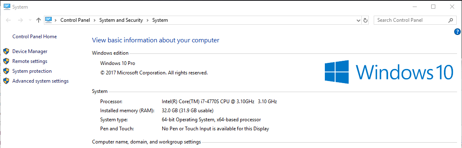The width and height of the screenshot is (462, 148).
Task: Click the shield icon beside Remote settings
Action: coord(6,61)
